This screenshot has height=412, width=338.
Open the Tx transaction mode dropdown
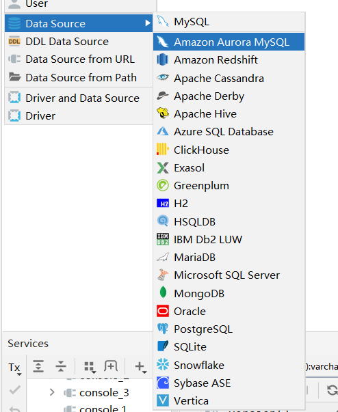point(14,368)
